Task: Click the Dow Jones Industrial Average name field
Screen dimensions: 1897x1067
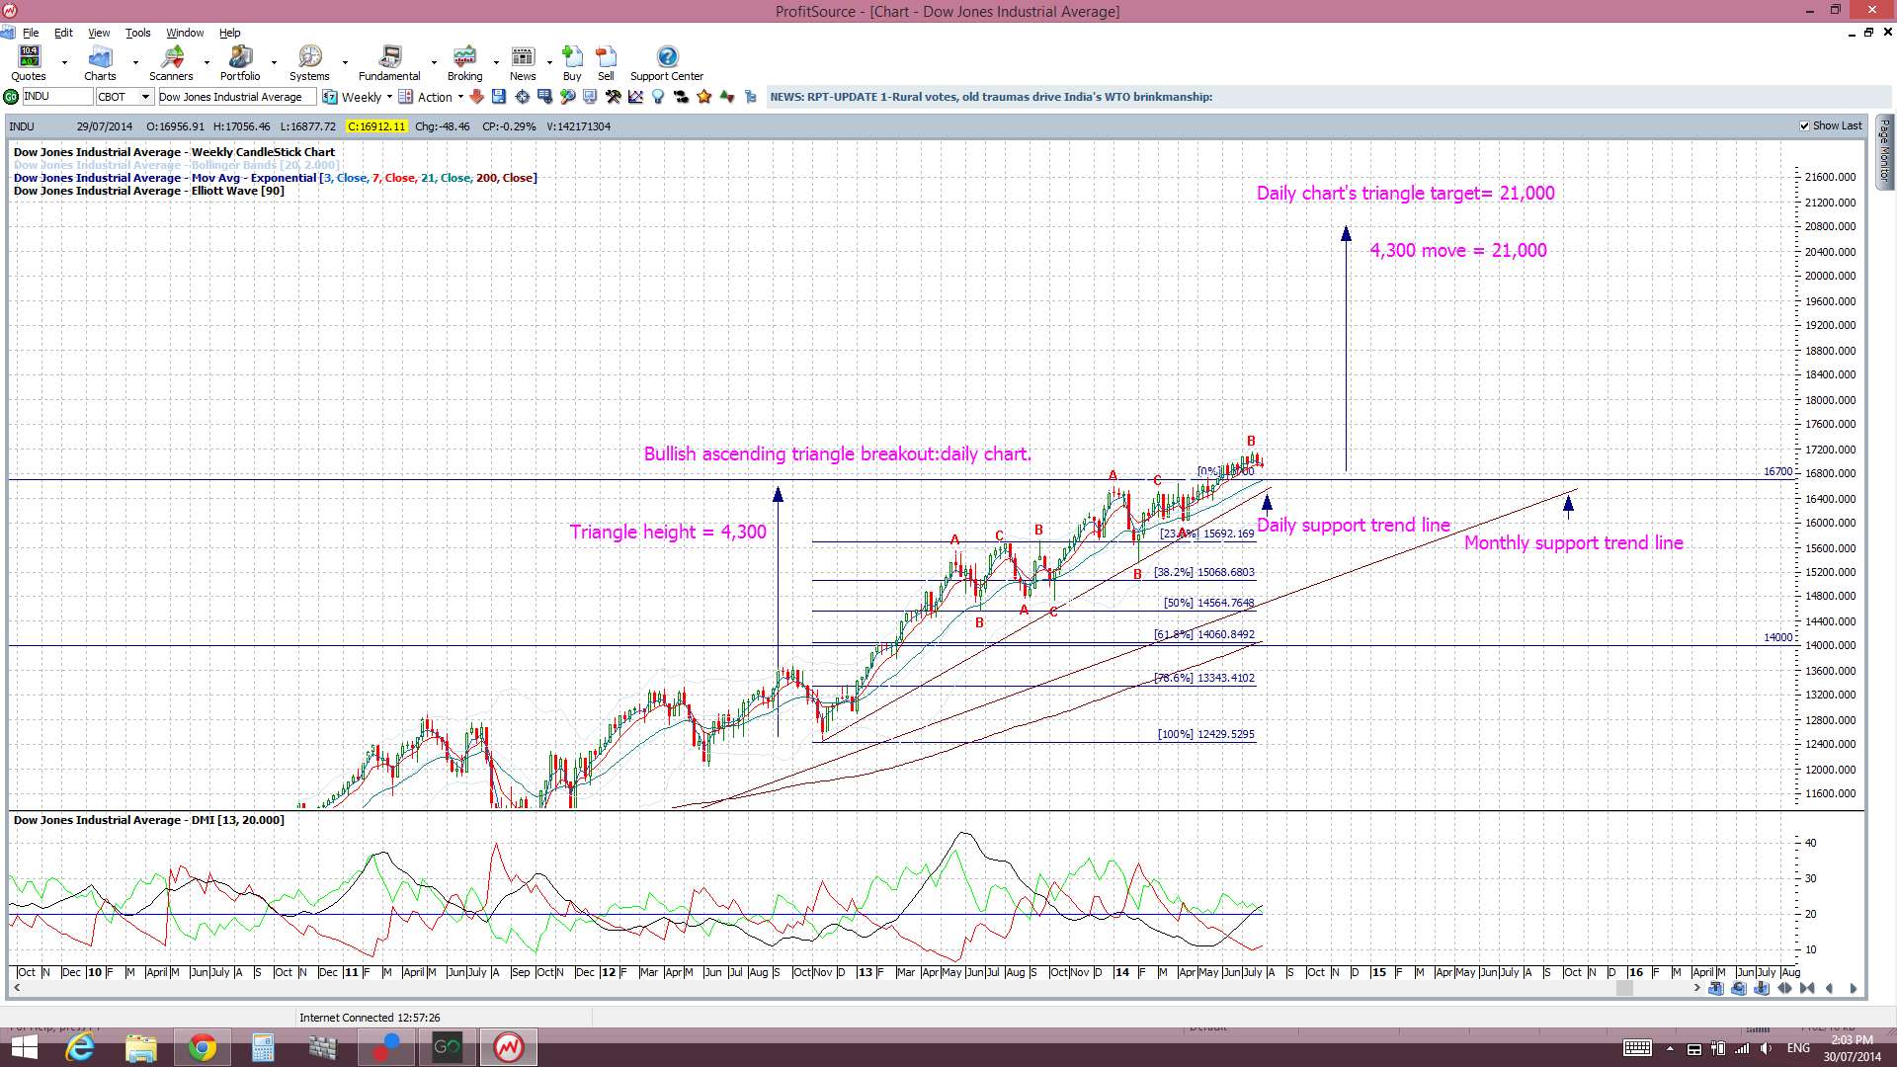Action: (x=237, y=97)
